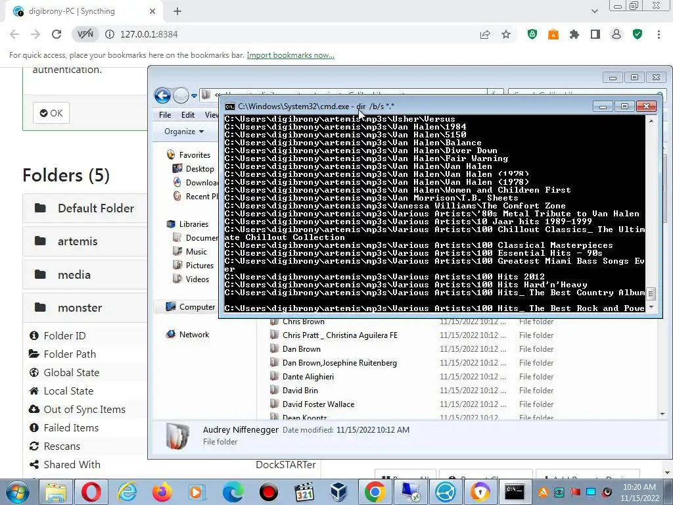Open Chrome profile avatar icon
Screen dimensions: 673x505
[x=616, y=34]
